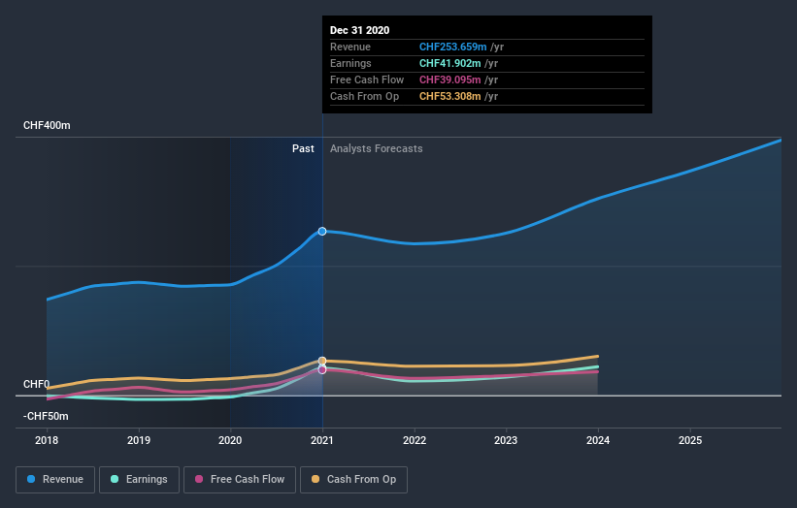Click the Earnings row label in tooltip
Image resolution: width=797 pixels, height=508 pixels.
(x=350, y=63)
